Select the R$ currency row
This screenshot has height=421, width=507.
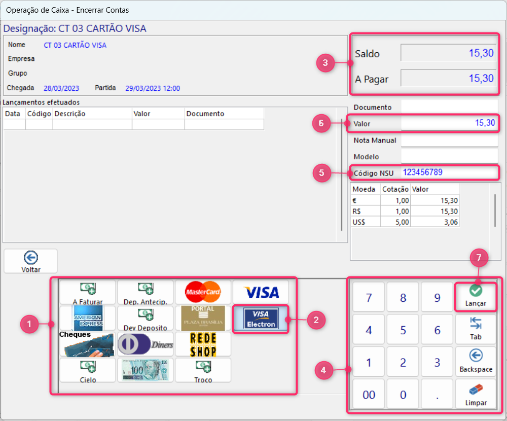coord(405,211)
